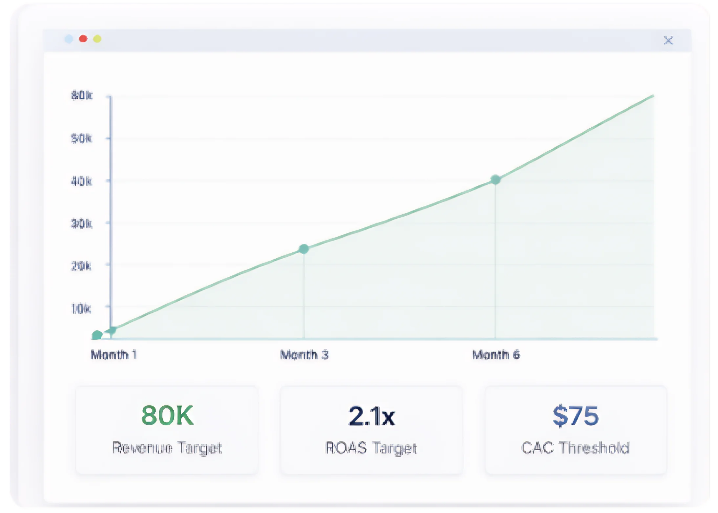The height and width of the screenshot is (513, 718).
Task: Click the Month 6 axis label
Action: pos(496,355)
